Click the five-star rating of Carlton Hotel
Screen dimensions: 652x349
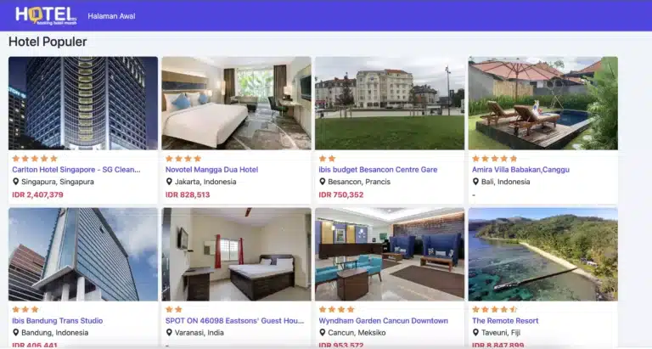[35, 159]
